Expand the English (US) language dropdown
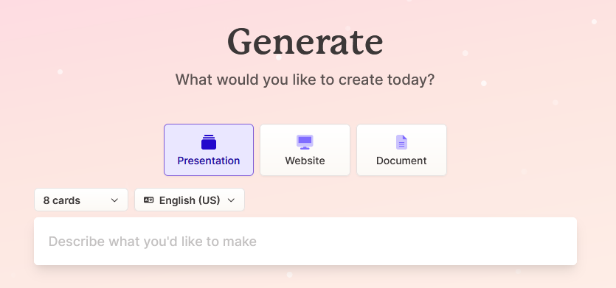 point(190,200)
